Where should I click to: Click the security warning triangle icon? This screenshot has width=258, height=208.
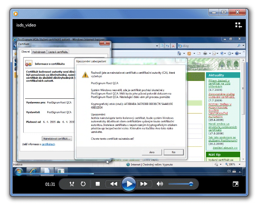click(85, 75)
